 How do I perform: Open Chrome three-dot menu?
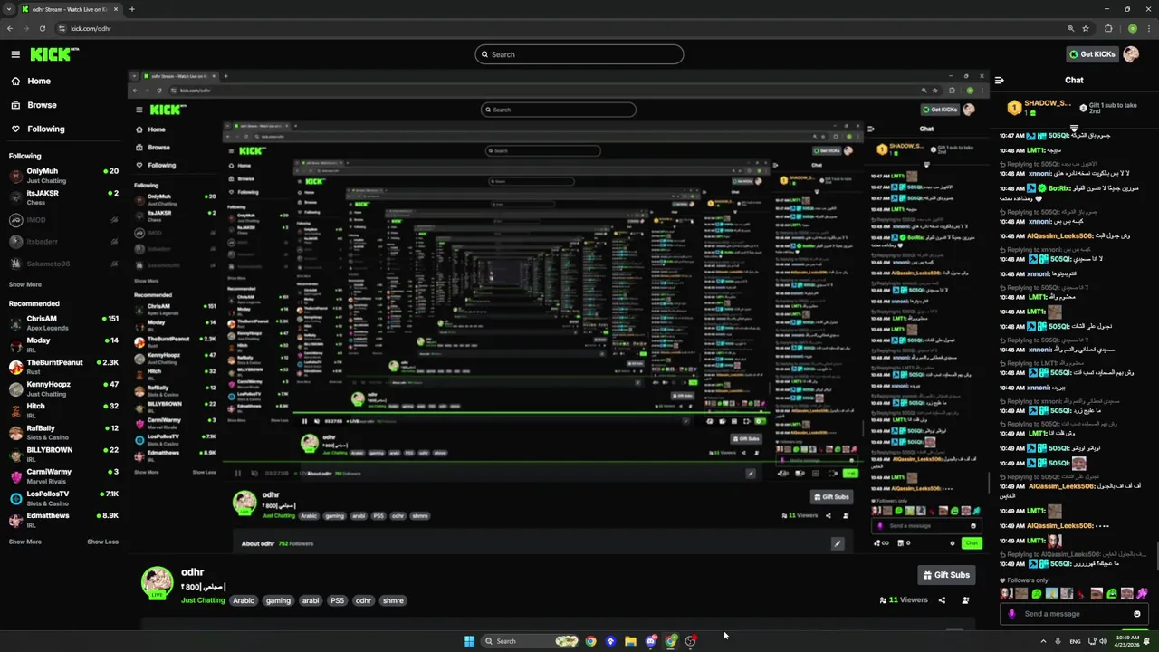pyautogui.click(x=1150, y=28)
